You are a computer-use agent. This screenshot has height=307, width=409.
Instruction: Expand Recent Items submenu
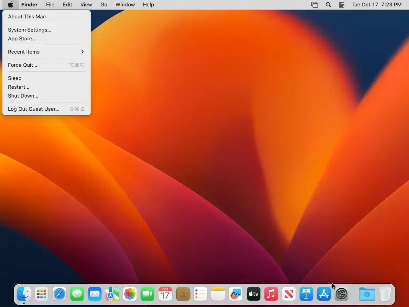click(x=46, y=52)
